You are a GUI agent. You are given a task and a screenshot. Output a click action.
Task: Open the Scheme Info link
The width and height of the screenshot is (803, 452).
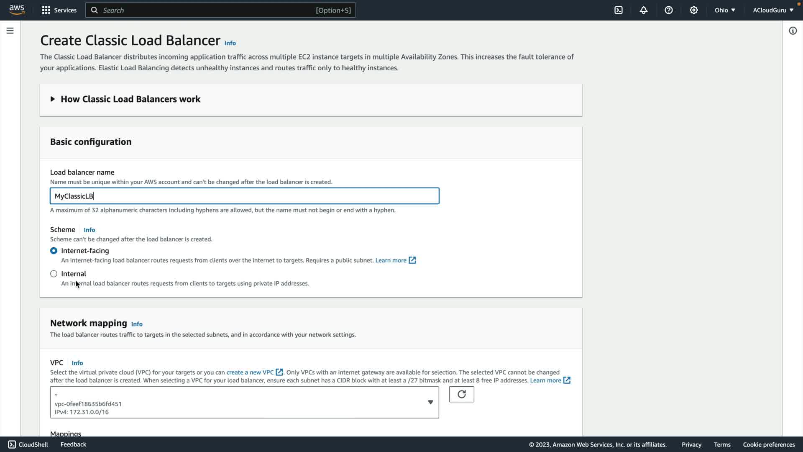89,230
